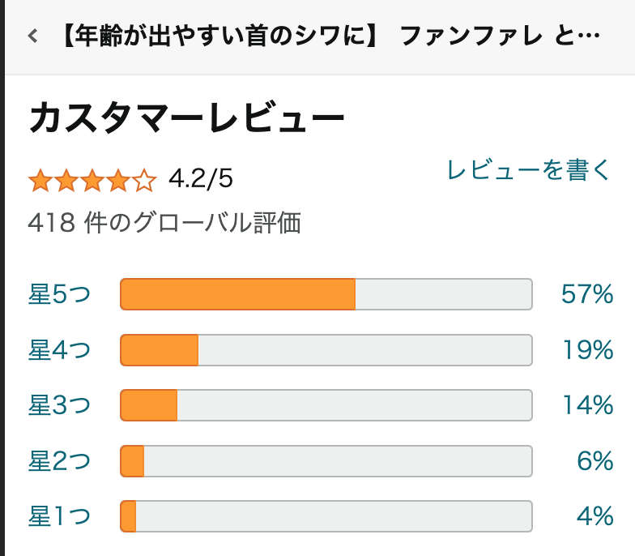Click レビューを書く to write a review
The image size is (635, 556).
[528, 170]
